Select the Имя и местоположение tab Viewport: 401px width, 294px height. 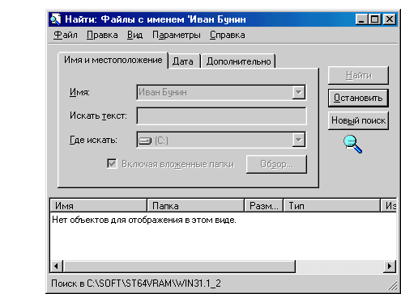click(x=113, y=60)
